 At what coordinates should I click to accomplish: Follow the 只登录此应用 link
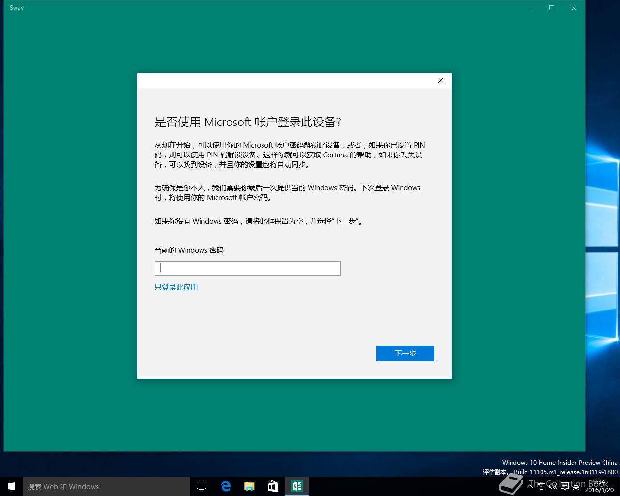[x=176, y=287]
